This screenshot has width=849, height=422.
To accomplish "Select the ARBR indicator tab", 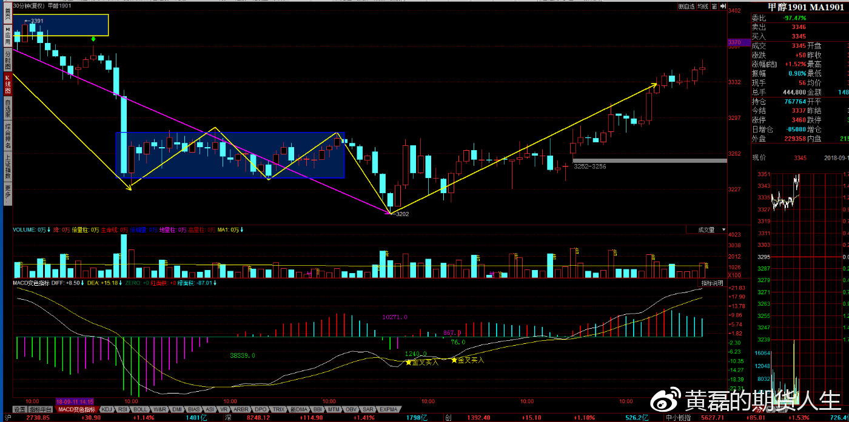I will pos(241,410).
